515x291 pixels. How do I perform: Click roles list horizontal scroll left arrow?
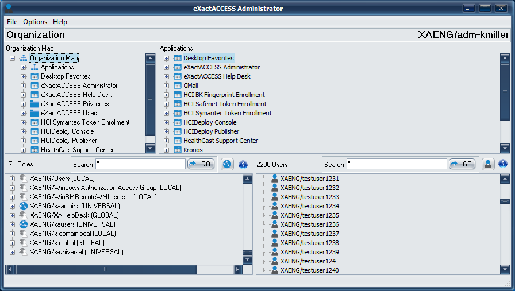[x=10, y=270]
